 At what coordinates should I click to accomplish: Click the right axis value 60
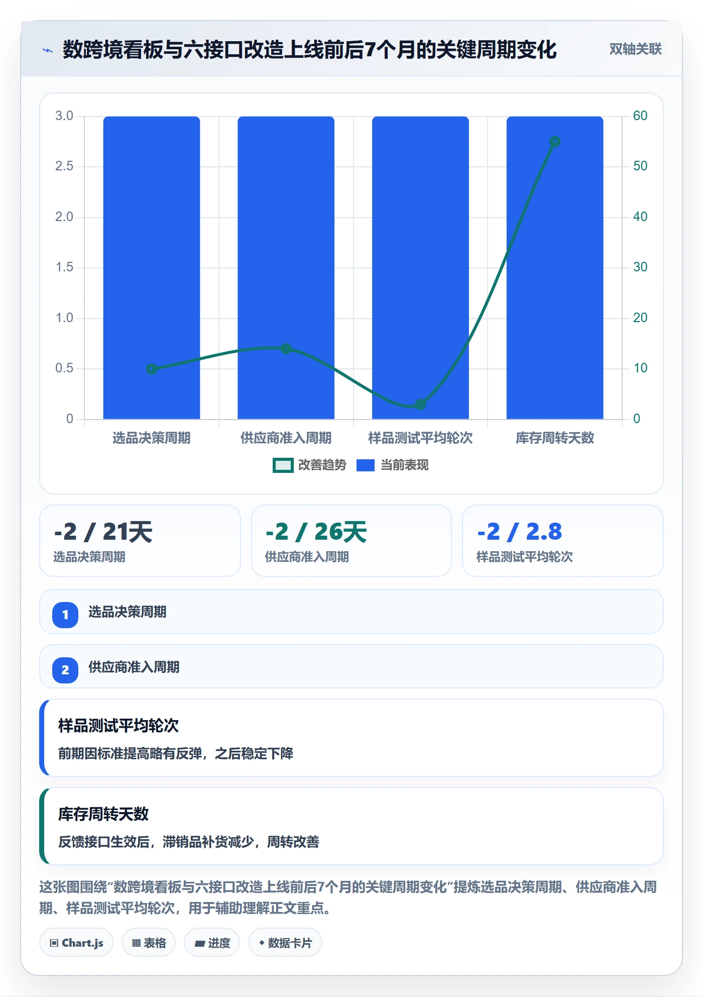pyautogui.click(x=640, y=116)
